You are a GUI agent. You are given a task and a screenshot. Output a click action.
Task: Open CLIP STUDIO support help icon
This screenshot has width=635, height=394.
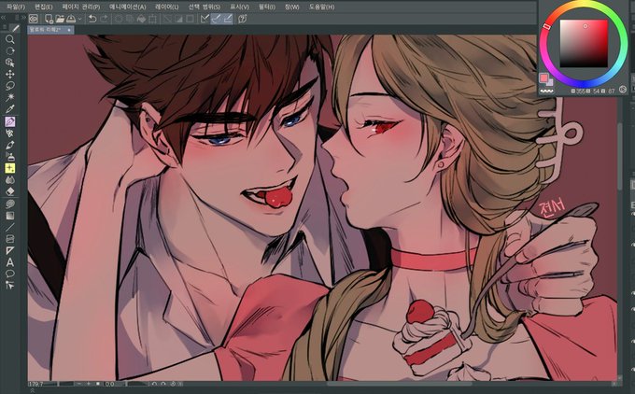pos(243,19)
